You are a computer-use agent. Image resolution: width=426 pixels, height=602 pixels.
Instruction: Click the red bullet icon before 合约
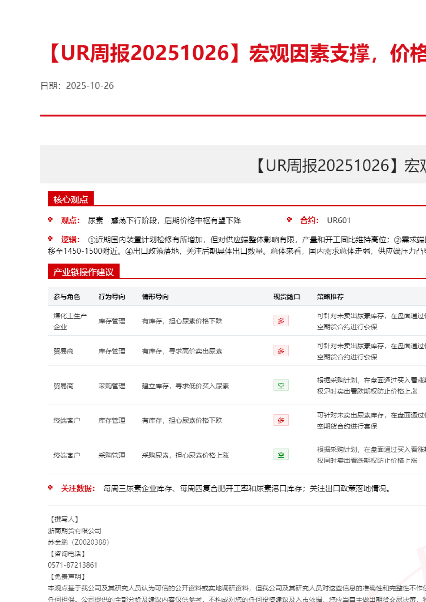pos(289,220)
